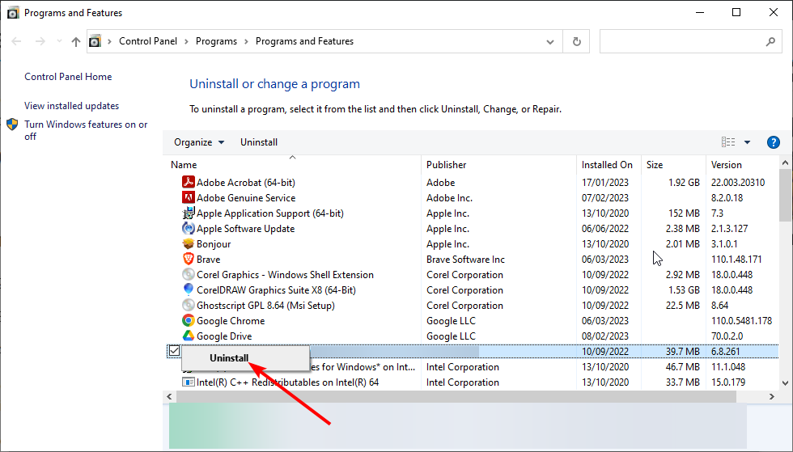This screenshot has height=452, width=793.
Task: Open recent locations dropdown arrow
Action: point(59,41)
